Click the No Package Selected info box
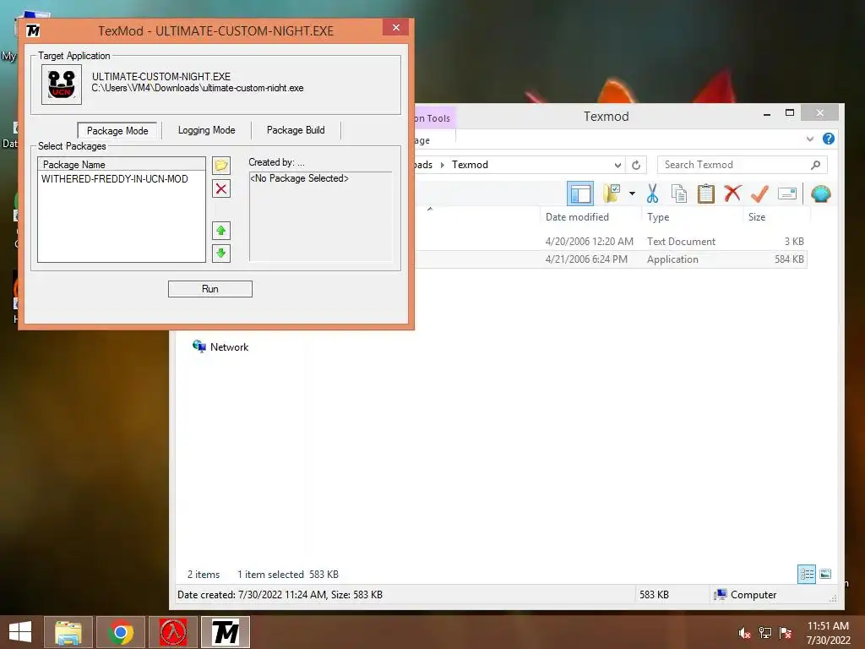The image size is (865, 649). 320,216
